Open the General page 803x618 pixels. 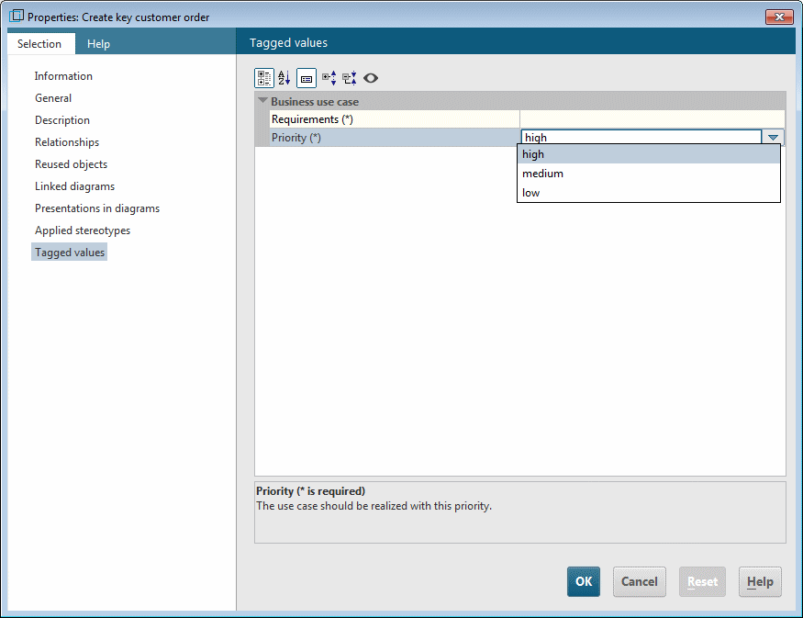(53, 98)
